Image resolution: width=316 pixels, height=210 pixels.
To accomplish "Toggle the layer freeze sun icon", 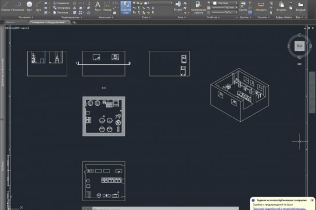I will pos(138,3).
